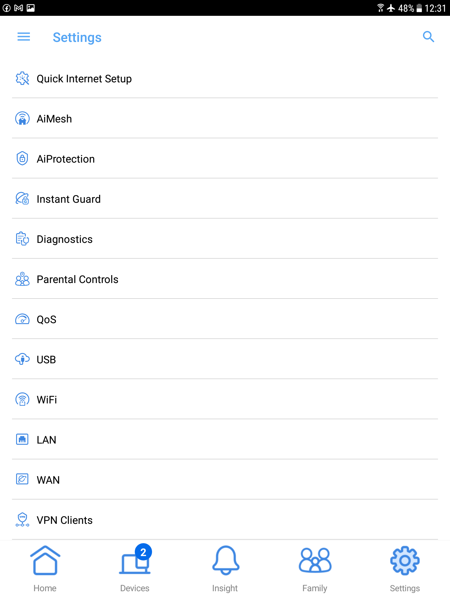Tap the Instant Guard icon
Viewport: 450px width, 600px height.
(22, 199)
